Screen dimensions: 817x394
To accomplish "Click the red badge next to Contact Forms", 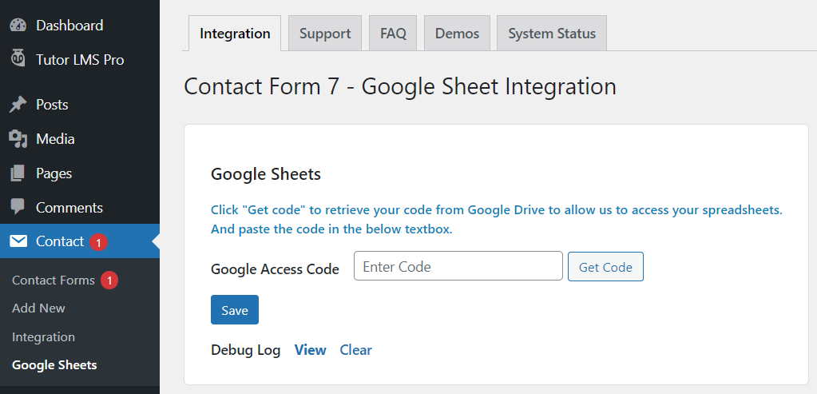I will (109, 281).
